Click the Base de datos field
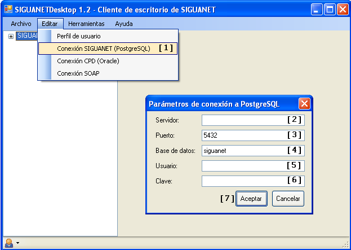The image size is (351, 250). [253, 151]
